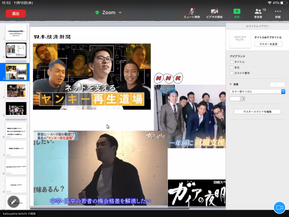Click the NHK logo on slide

pos(168,78)
